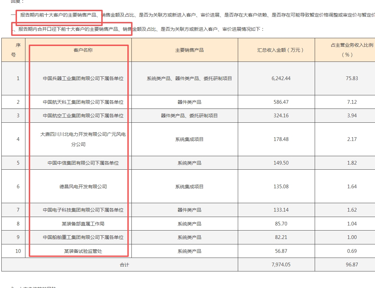
Task: Click 系统集成项目 in row 6
Action: point(189,187)
